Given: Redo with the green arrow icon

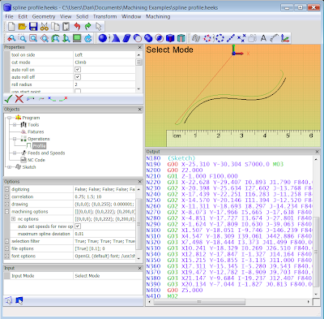Looking at the screenshot, I should click(87, 27).
